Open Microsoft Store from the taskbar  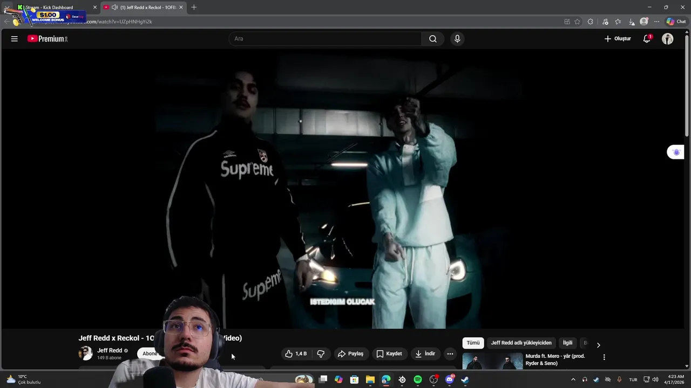(354, 380)
